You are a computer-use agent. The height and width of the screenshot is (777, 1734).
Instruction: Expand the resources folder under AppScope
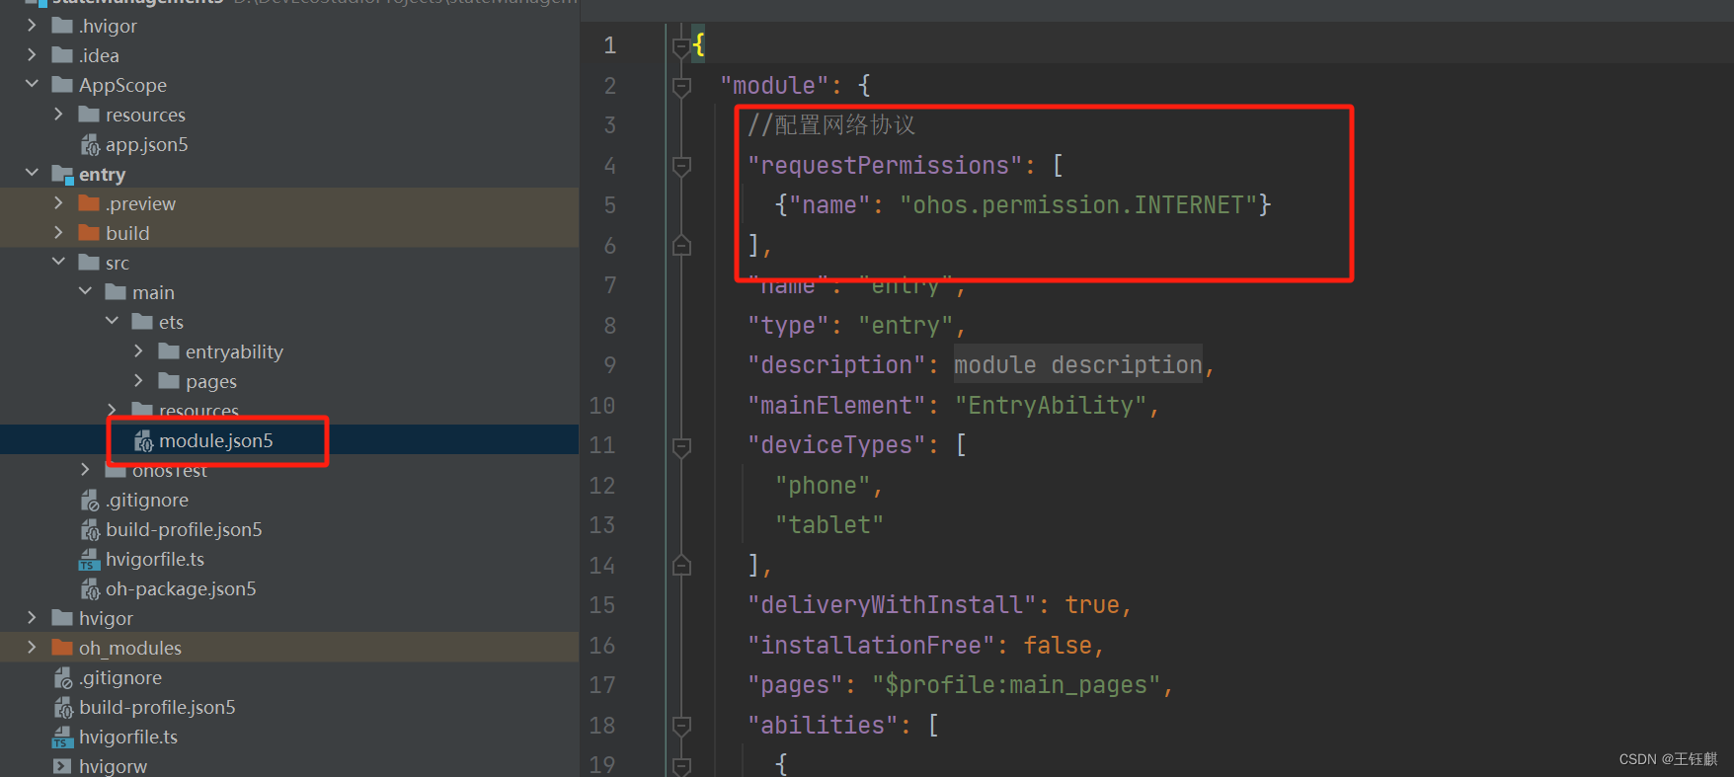[58, 115]
